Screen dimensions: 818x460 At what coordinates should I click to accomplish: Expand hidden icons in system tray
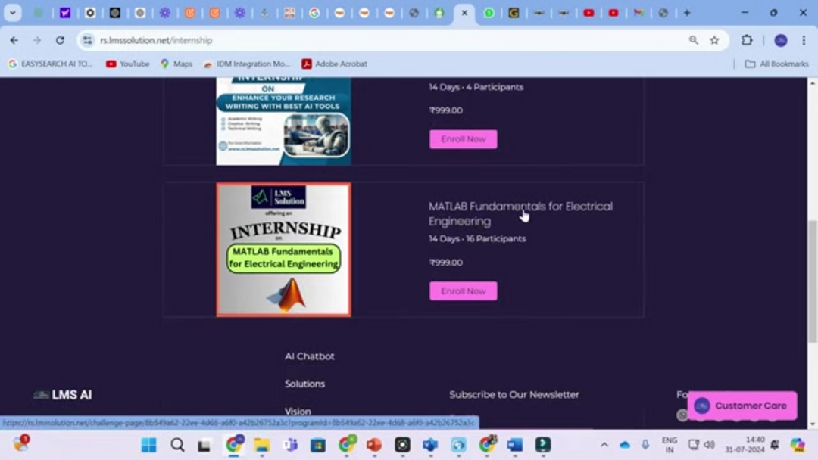[x=604, y=445]
